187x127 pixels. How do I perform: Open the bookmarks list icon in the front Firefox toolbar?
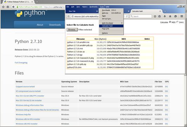point(160,16)
